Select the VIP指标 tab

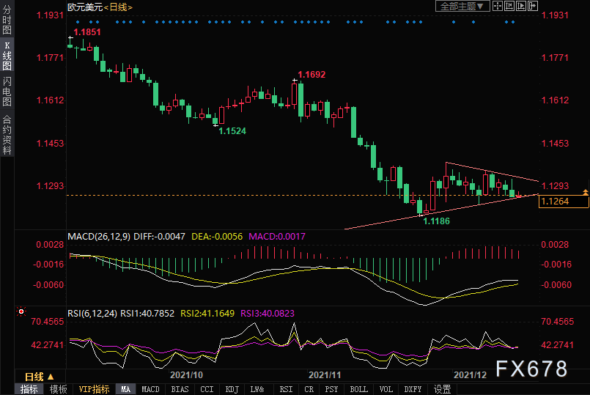(x=94, y=389)
